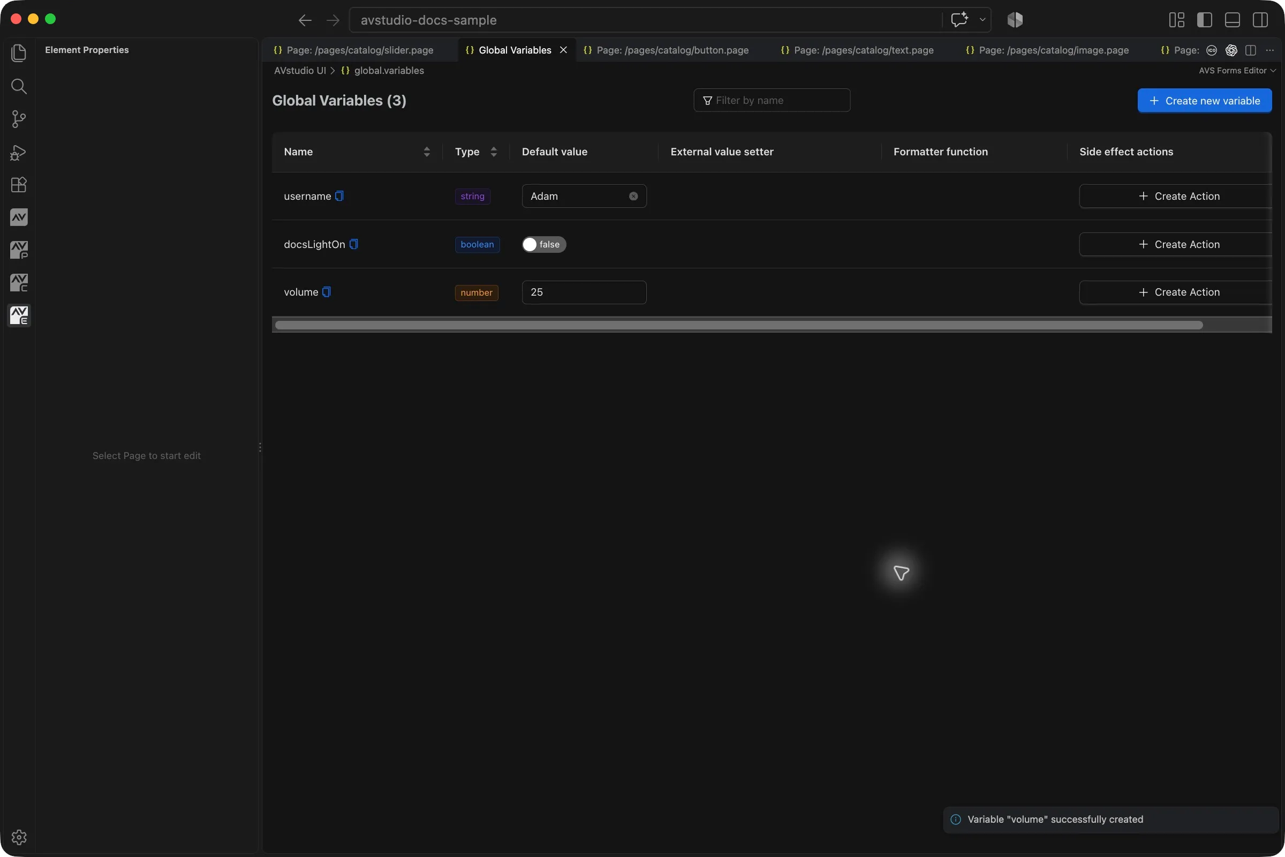The image size is (1285, 857).
Task: Open the chat sparkle icon
Action: (x=959, y=20)
